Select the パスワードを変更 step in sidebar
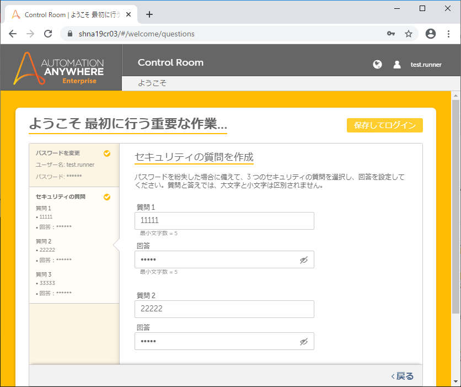461x387 pixels. (58, 153)
